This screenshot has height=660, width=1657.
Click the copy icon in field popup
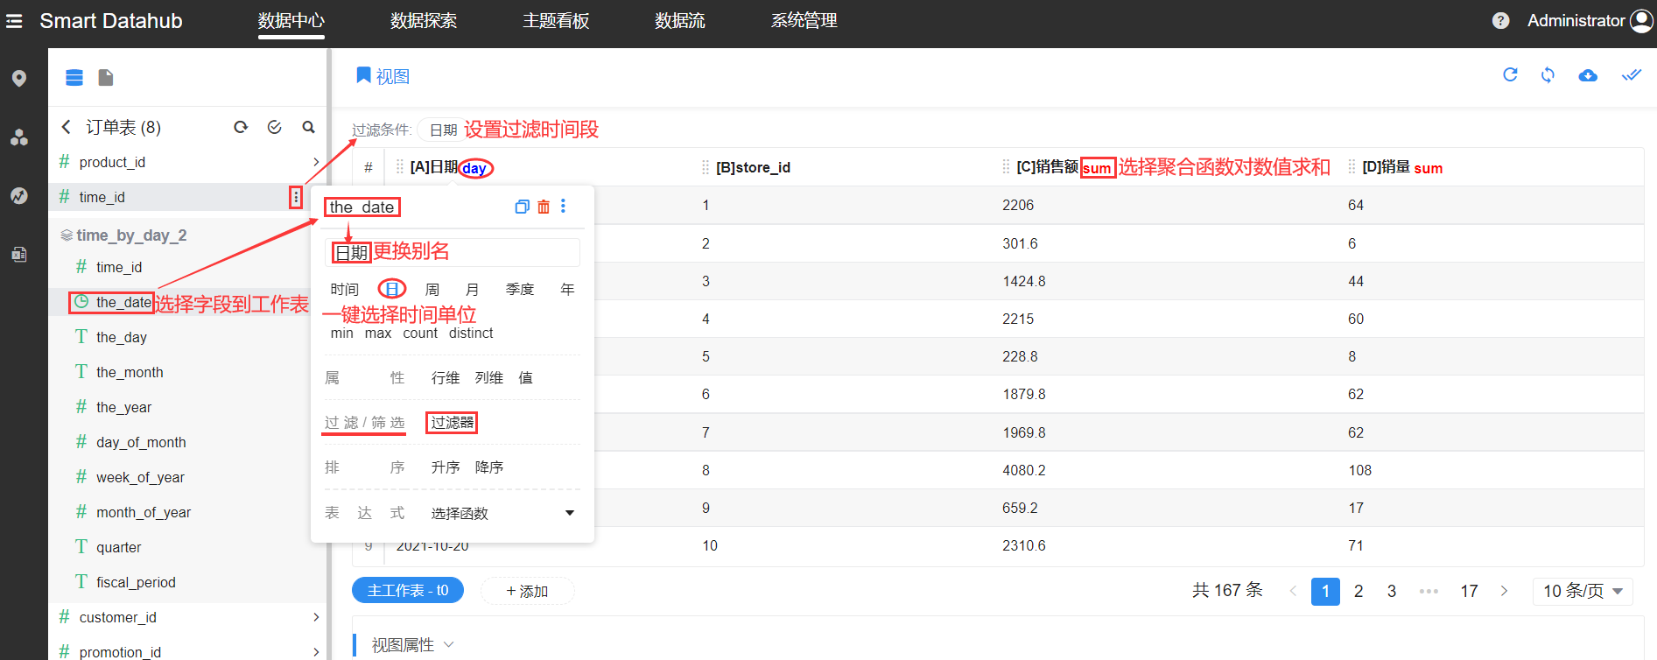(523, 207)
